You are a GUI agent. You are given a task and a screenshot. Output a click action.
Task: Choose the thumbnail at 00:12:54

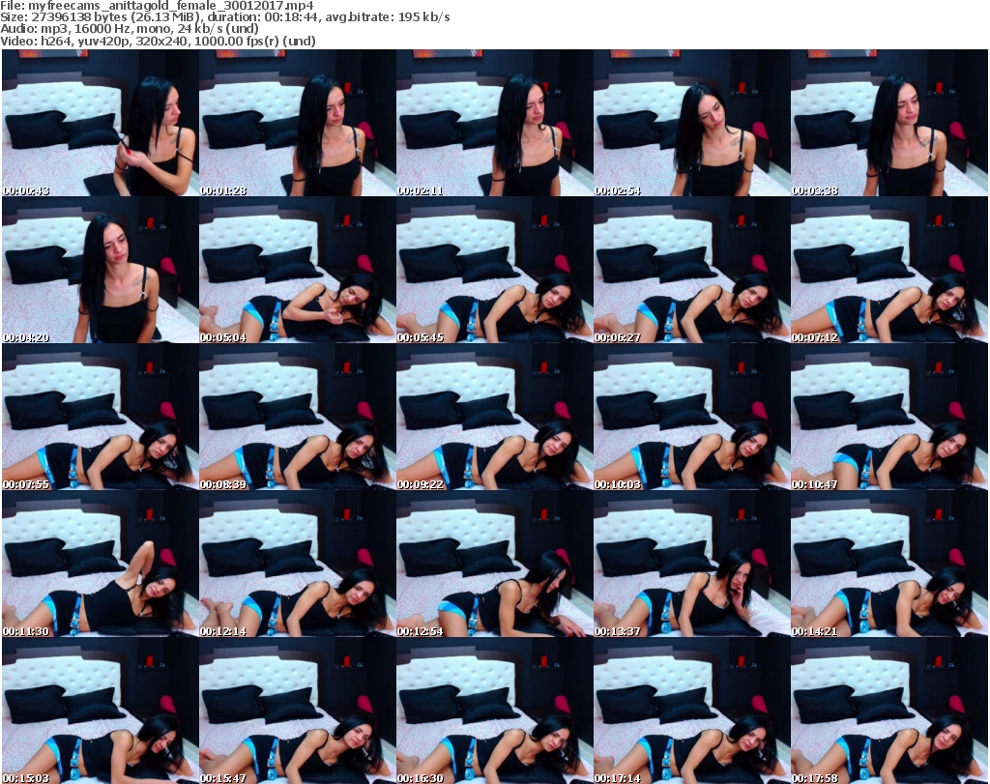coord(494,563)
